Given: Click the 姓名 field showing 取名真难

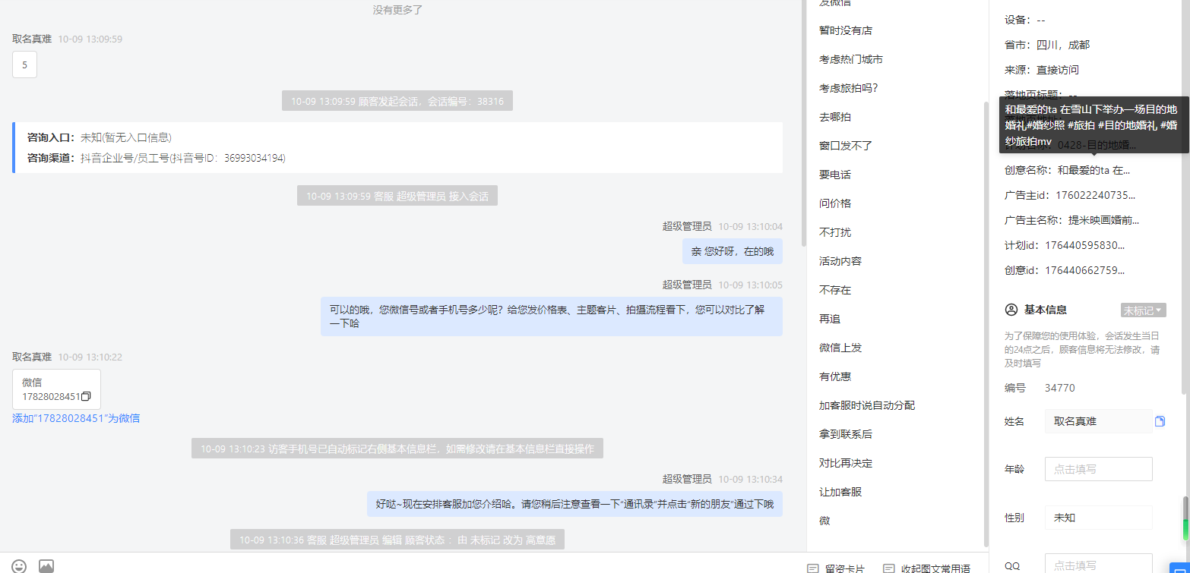Looking at the screenshot, I should click(x=1098, y=421).
